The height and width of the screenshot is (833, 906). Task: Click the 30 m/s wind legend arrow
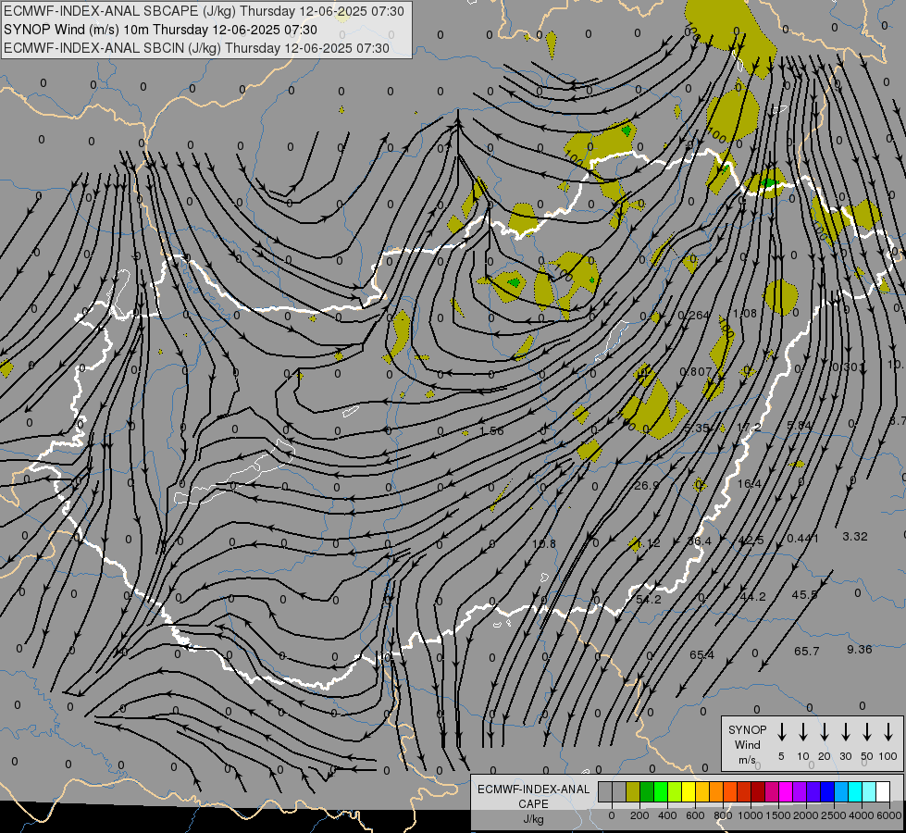point(845,732)
